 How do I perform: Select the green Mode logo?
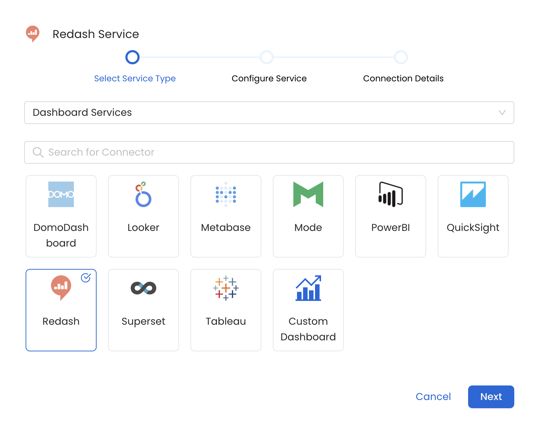point(308,194)
